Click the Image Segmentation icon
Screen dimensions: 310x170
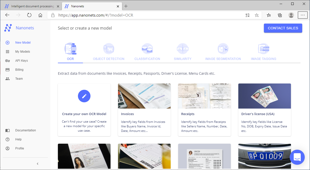pos(223,49)
